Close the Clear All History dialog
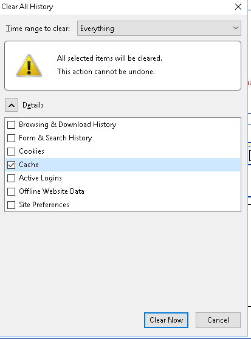251x339 pixels. 238,7
